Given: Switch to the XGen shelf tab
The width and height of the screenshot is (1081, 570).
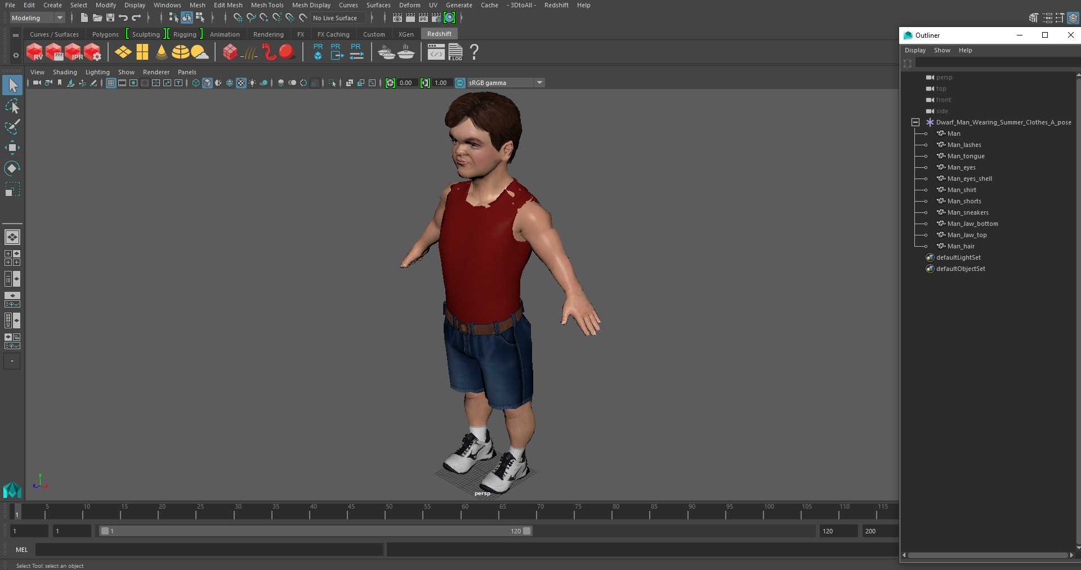Looking at the screenshot, I should pyautogui.click(x=406, y=34).
